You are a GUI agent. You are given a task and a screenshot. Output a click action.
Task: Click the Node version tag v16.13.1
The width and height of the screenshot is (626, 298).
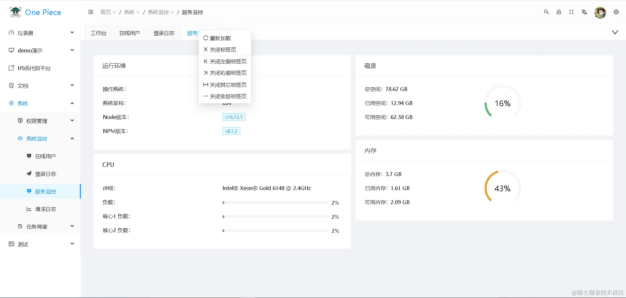point(234,117)
